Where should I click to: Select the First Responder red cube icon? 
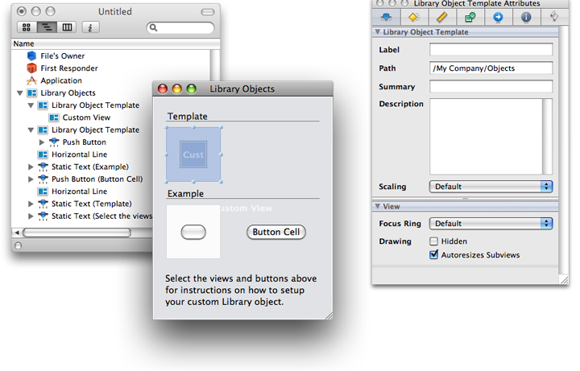(x=31, y=68)
